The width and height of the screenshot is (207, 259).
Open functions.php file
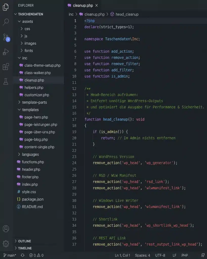[x=30, y=162]
